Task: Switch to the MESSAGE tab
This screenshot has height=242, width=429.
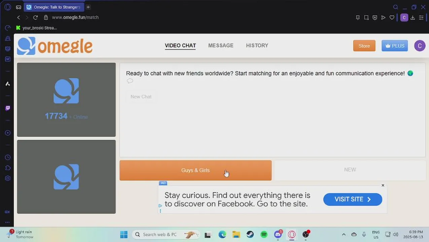Action: [x=221, y=45]
